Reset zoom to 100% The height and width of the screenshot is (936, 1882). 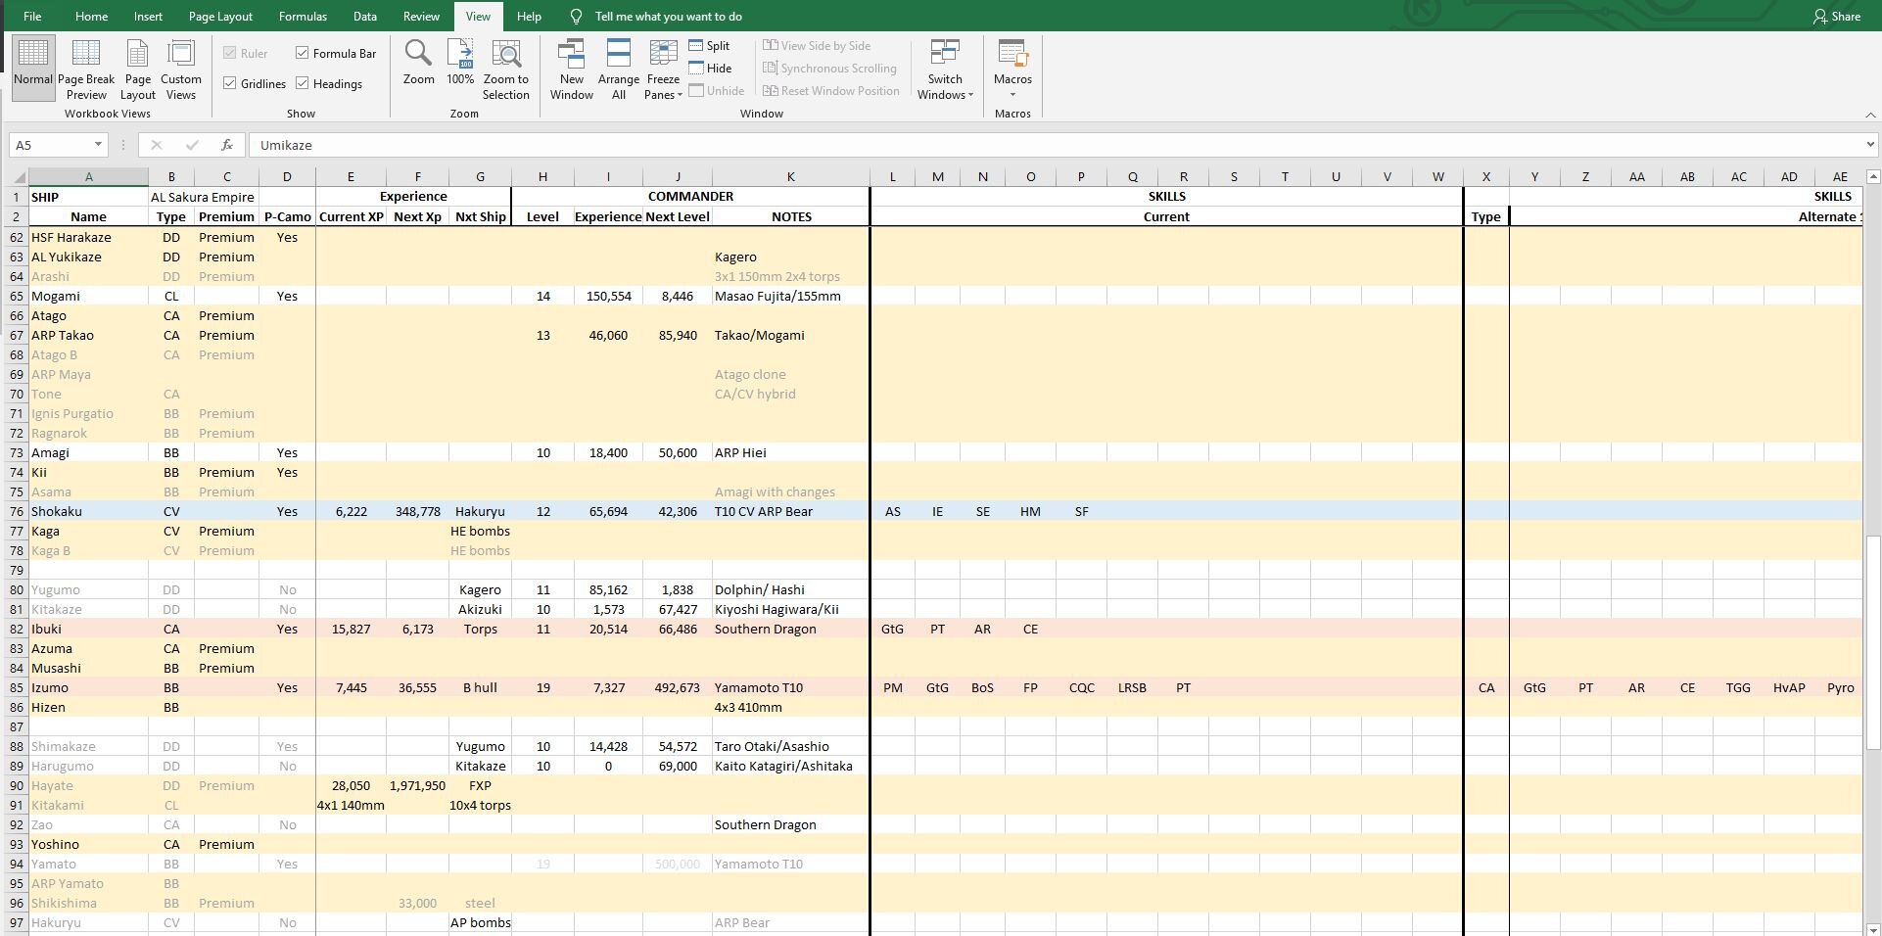pos(460,65)
